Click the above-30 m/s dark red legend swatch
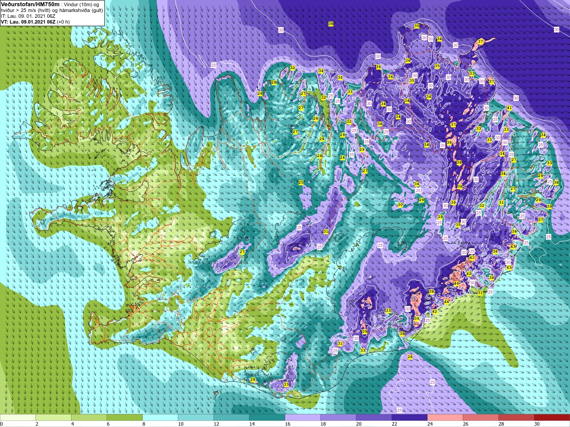Image resolution: width=570 pixels, height=427 pixels. tap(552, 418)
